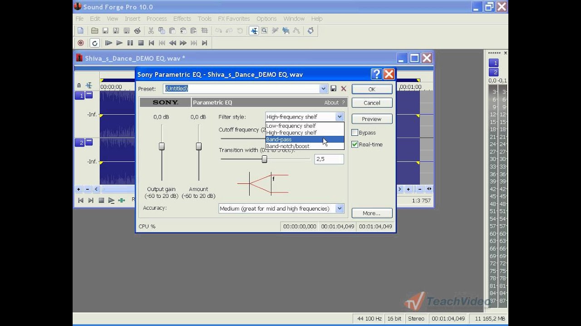Click the Save disk toolbar icon

coord(105,31)
